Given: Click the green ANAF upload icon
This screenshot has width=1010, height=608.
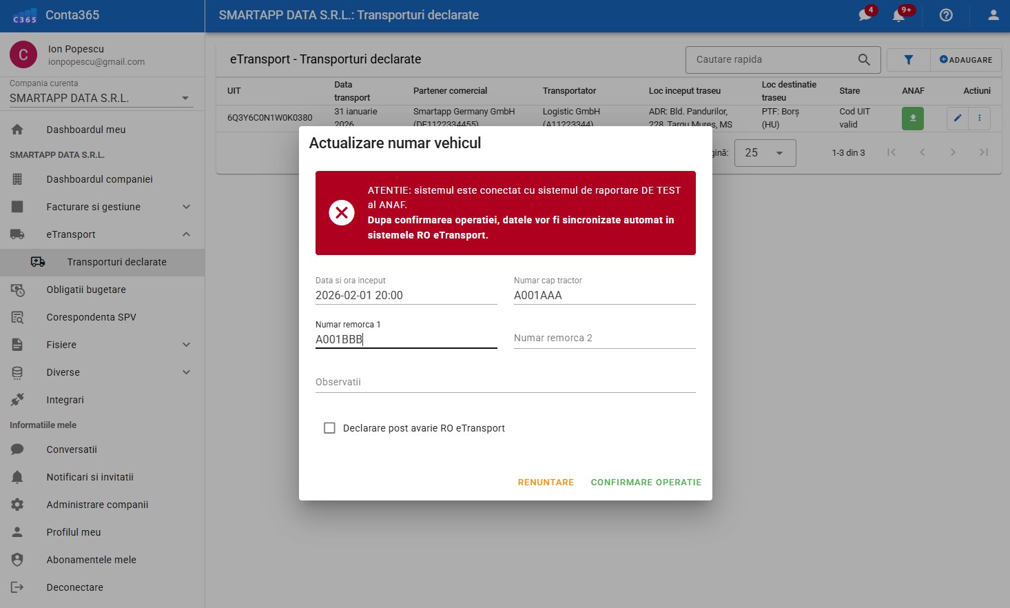Looking at the screenshot, I should [x=912, y=118].
